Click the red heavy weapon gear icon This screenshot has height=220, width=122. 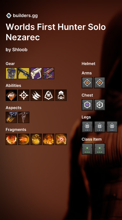coord(49,73)
